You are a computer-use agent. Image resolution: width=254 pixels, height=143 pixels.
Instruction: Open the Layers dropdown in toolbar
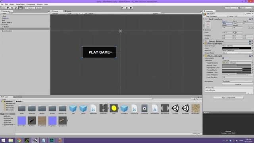[231, 8]
